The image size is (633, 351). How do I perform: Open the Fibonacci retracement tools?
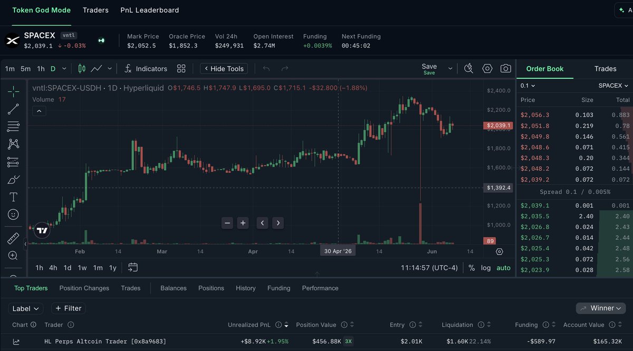coord(14,126)
